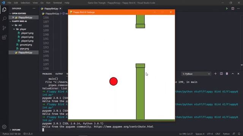Click Ln 199, Col 27 cursor position
The image size is (243, 136).
(186, 134)
